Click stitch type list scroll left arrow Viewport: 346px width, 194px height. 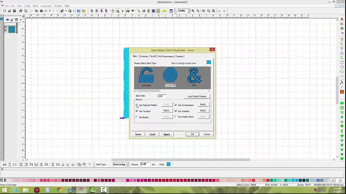tap(136, 91)
